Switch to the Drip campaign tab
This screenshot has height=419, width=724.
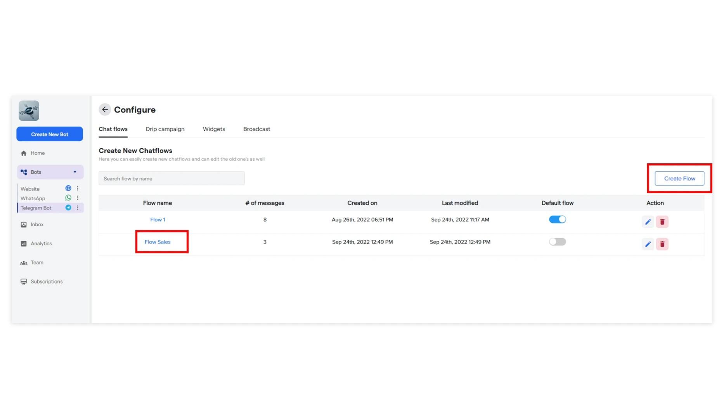point(165,129)
